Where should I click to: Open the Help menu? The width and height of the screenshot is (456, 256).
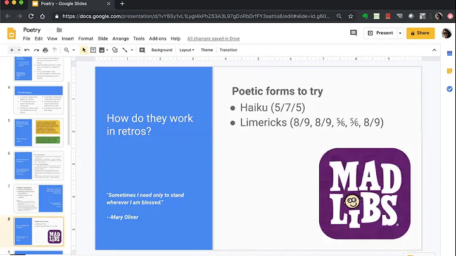click(x=175, y=39)
